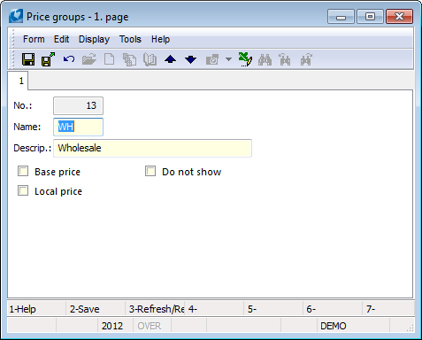This screenshot has width=422, height=340.
Task: Open the Display menu
Action: 94,39
